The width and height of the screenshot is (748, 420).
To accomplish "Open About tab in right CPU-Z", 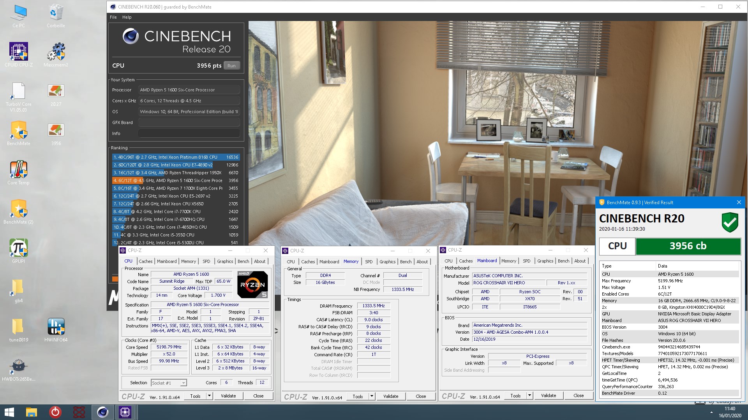I will pyautogui.click(x=580, y=261).
